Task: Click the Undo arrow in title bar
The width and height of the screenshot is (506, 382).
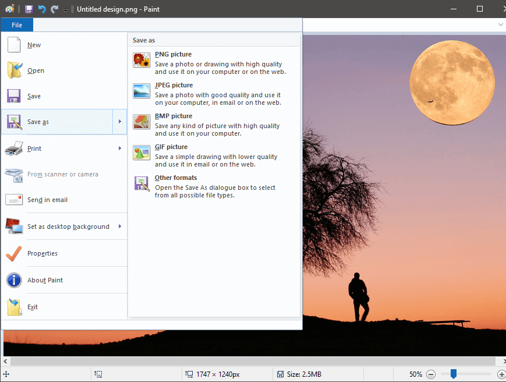Action: tap(42, 9)
